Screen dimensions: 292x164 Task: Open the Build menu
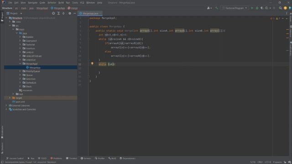(x=61, y=3)
